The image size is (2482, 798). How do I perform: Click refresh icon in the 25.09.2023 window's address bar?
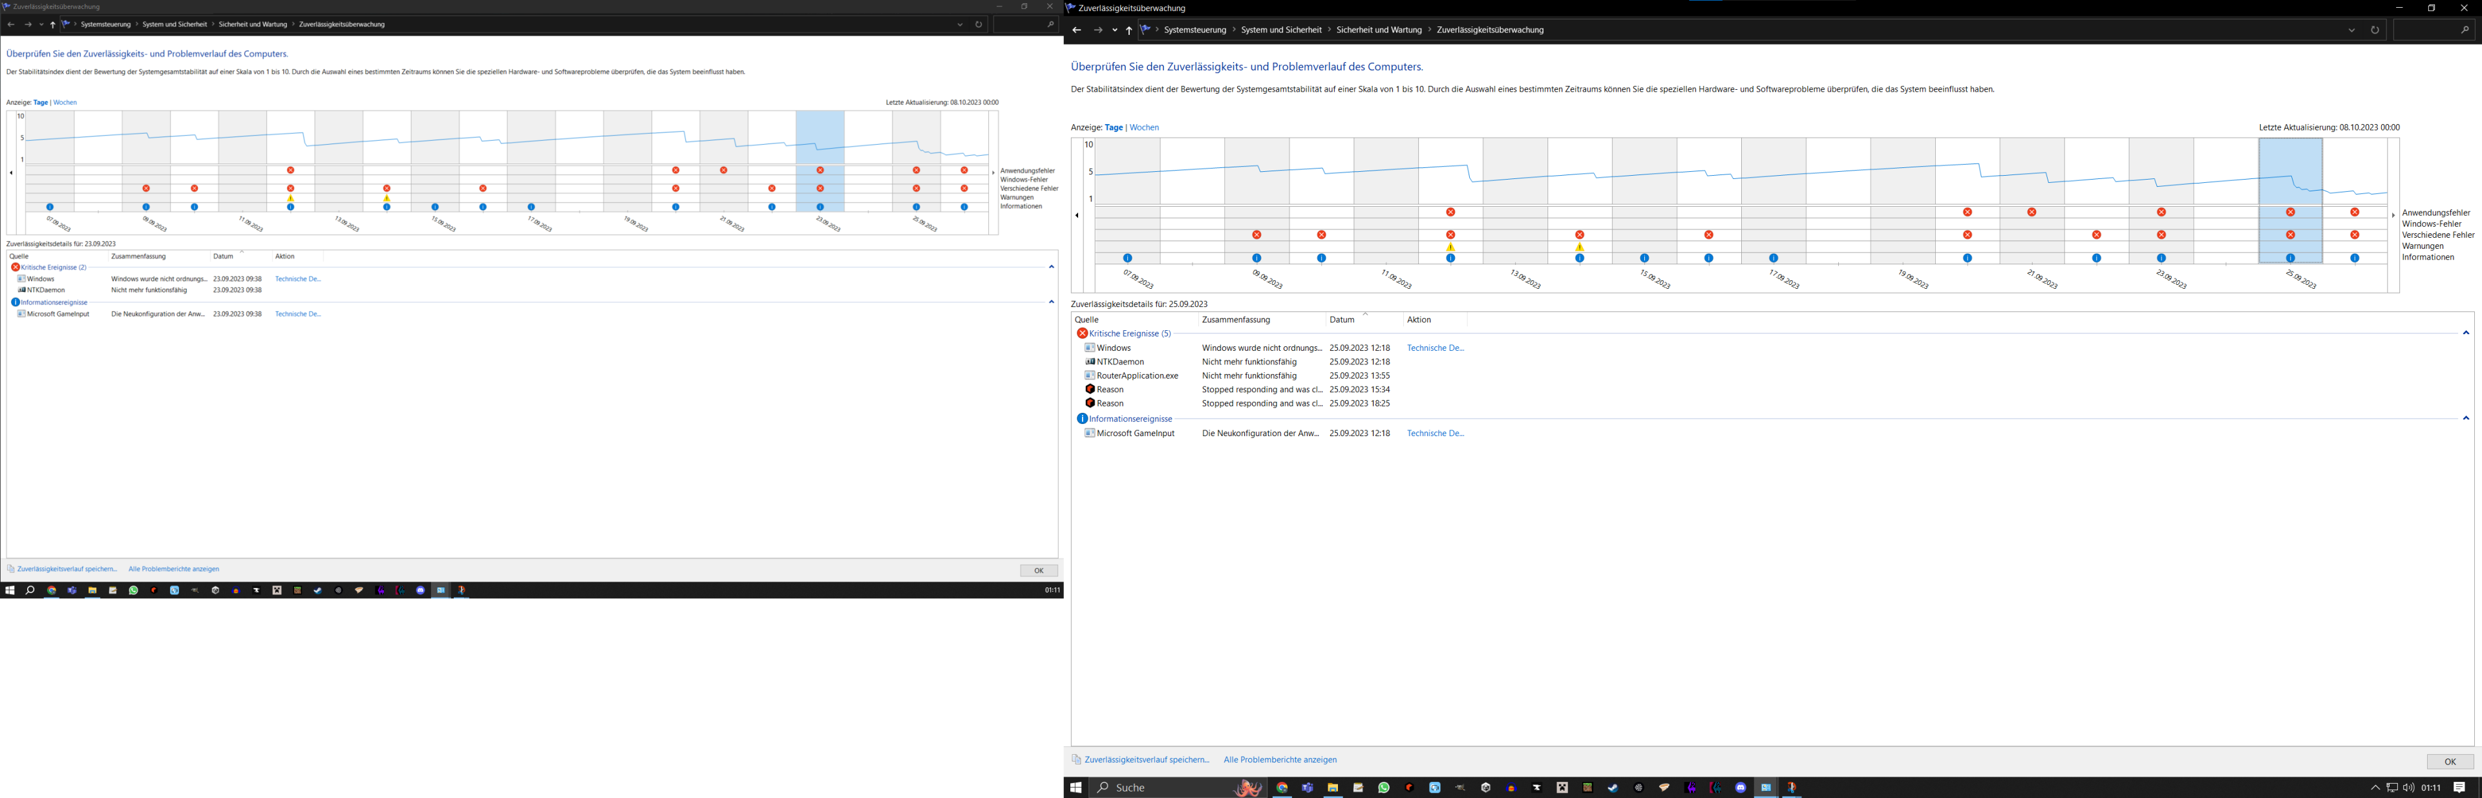[2374, 30]
